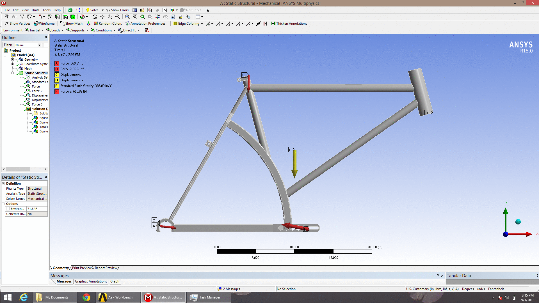Toggle Wireframe display mode
Viewport: 539px width, 303px height.
coord(44,24)
